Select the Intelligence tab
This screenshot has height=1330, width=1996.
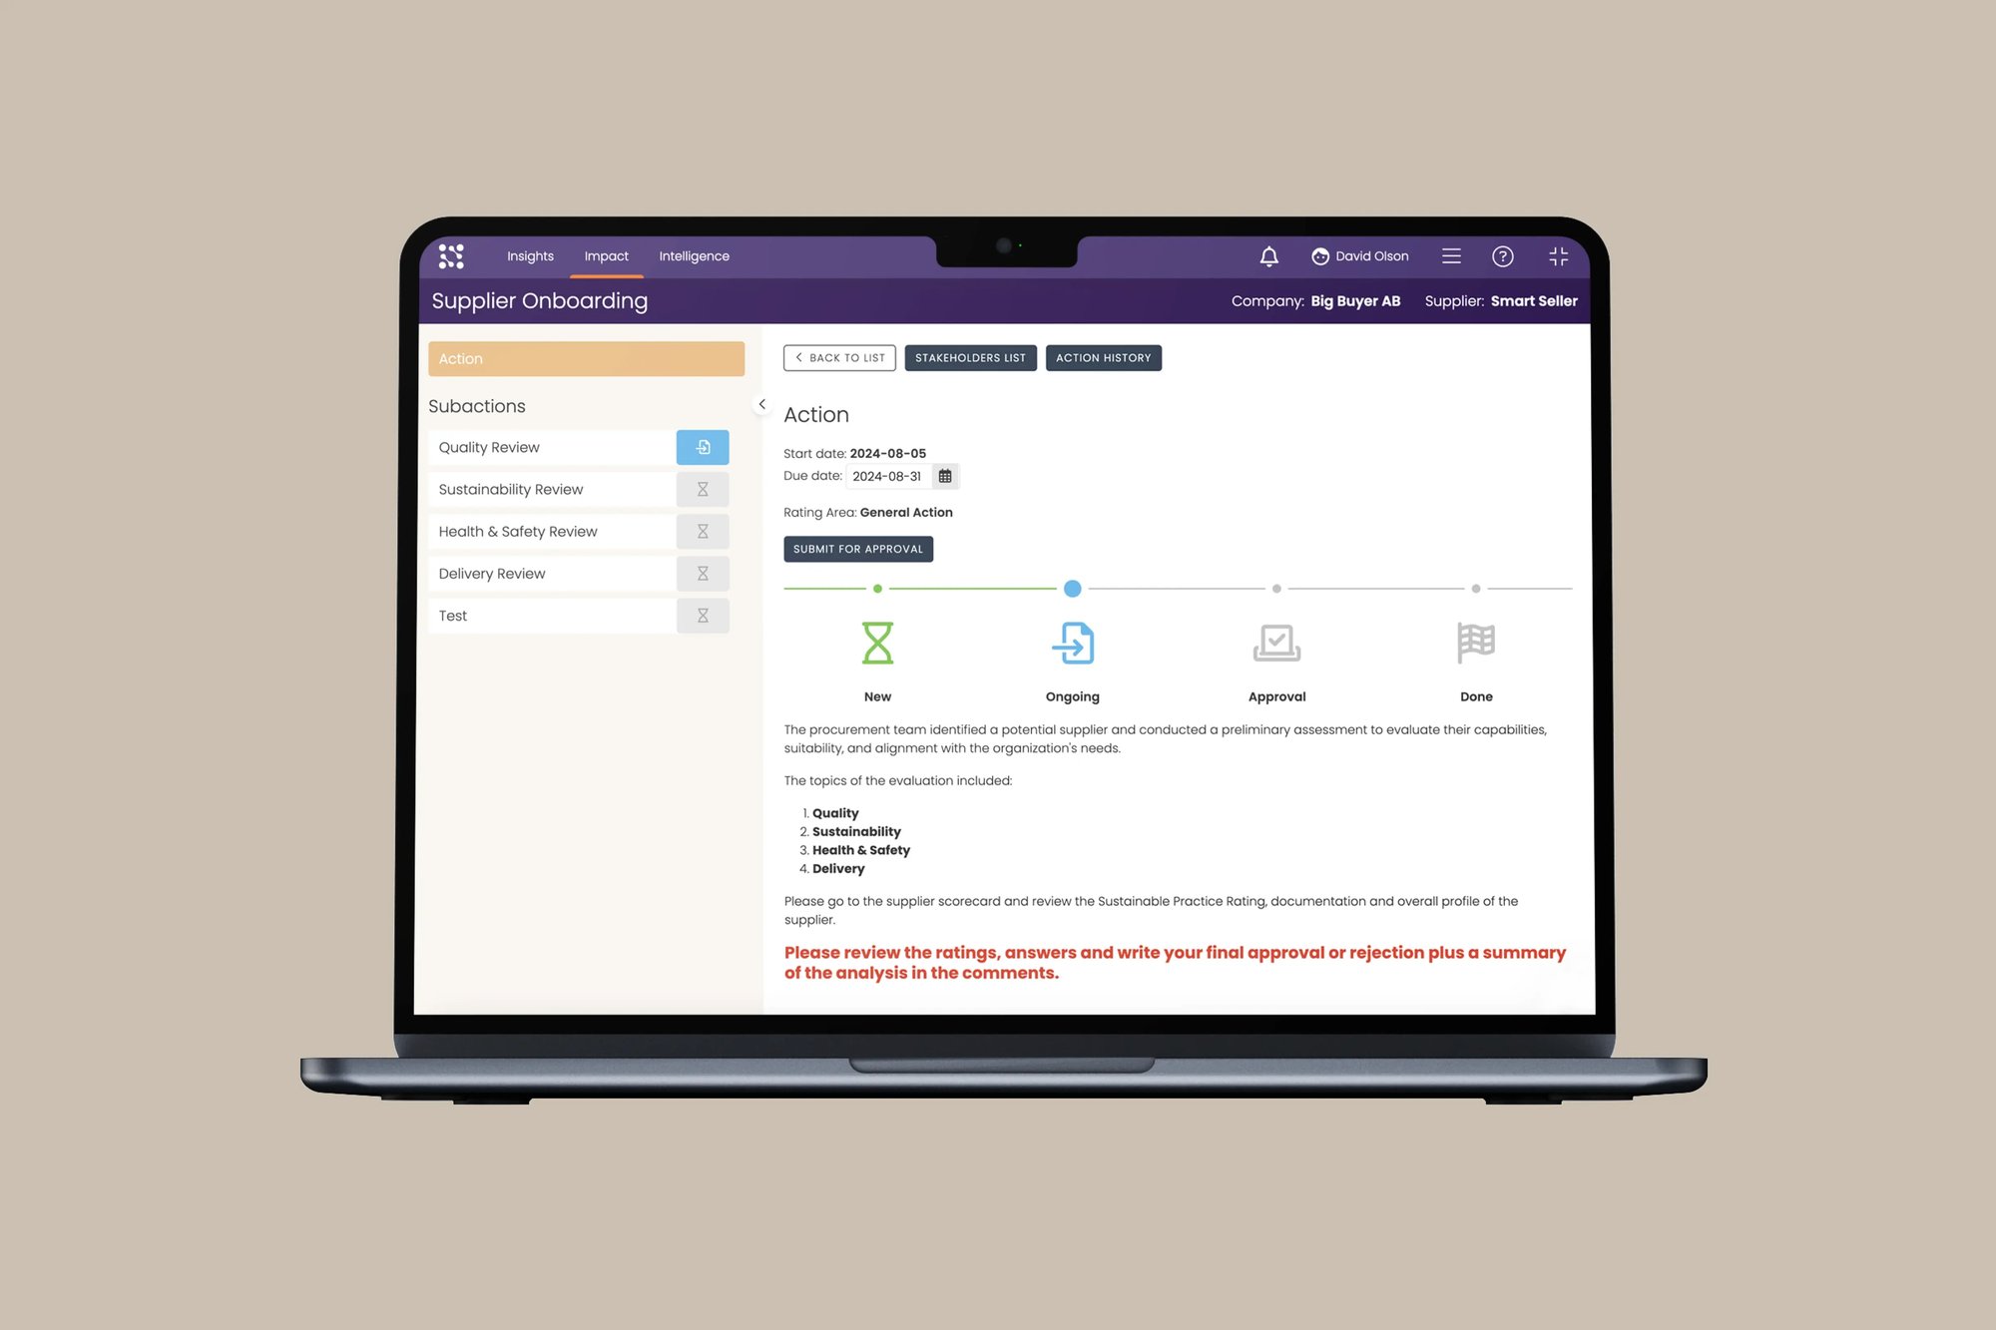695,255
